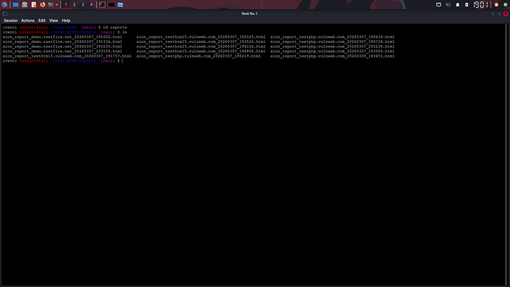
Task: Click aion_report_testhtml5.vulnweb.com_20260307_194124.html
Action: click(x=200, y=47)
